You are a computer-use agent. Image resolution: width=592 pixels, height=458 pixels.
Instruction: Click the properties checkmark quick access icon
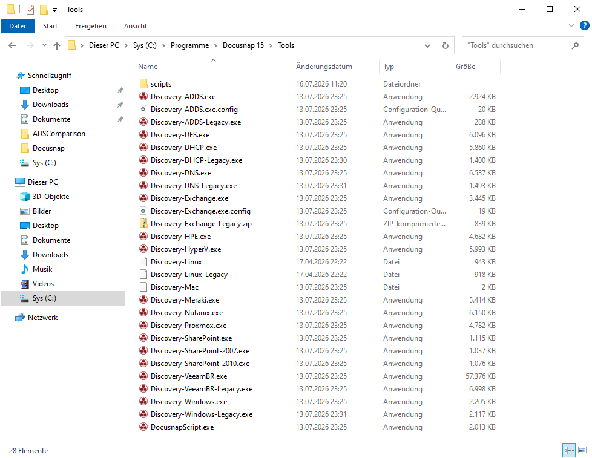point(31,10)
